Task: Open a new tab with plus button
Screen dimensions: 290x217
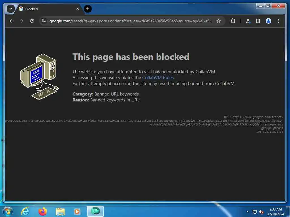Action: coord(88,9)
